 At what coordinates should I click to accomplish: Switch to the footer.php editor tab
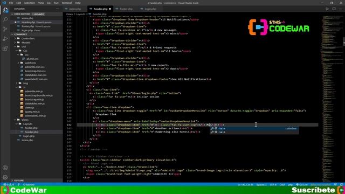pos(126,9)
